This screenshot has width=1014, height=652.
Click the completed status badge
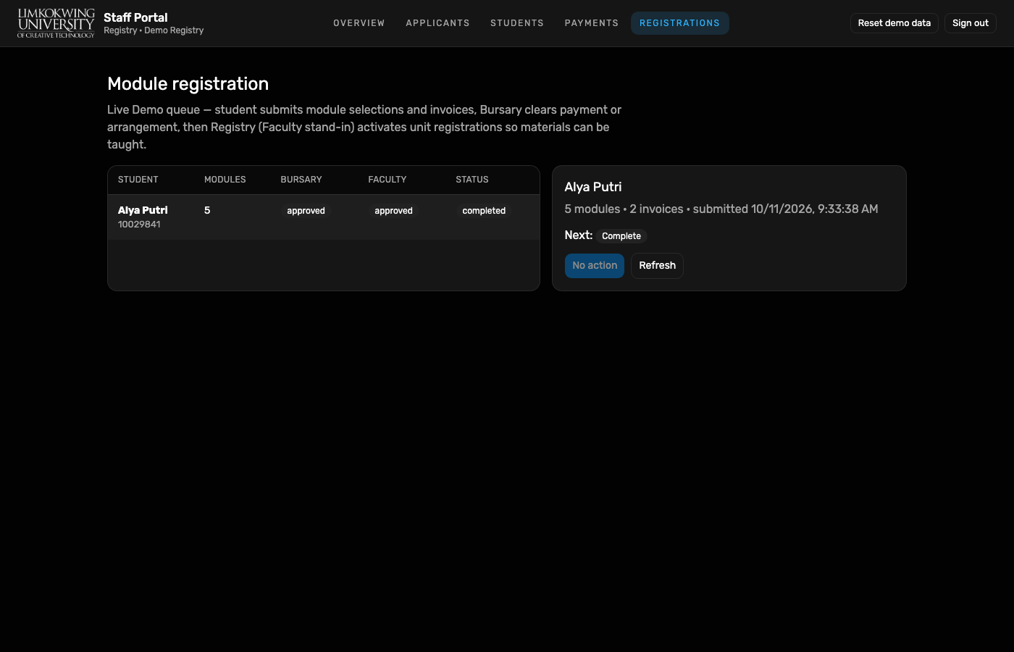[484, 211]
